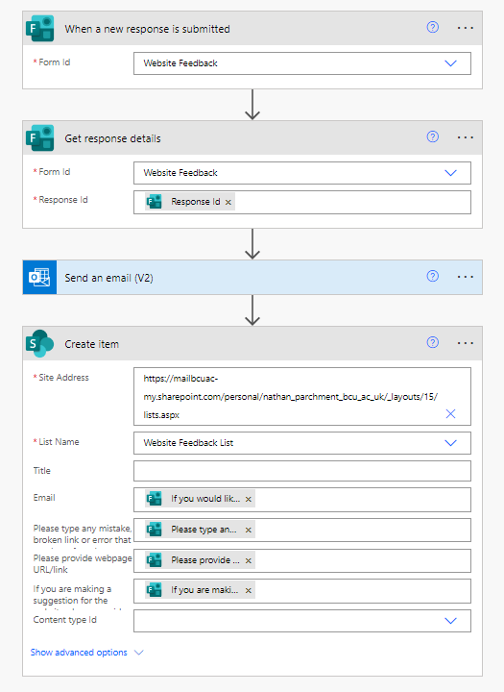Viewport: 504px width, 692px height.
Task: Select the 'Response Id' dynamic token text
Action: (195, 202)
